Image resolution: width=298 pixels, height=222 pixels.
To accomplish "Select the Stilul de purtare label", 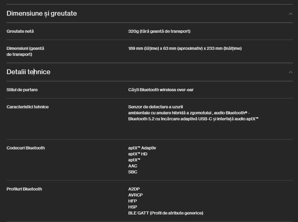I will click(22, 90).
